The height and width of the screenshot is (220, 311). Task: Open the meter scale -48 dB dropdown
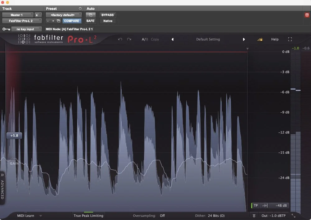pos(279,205)
